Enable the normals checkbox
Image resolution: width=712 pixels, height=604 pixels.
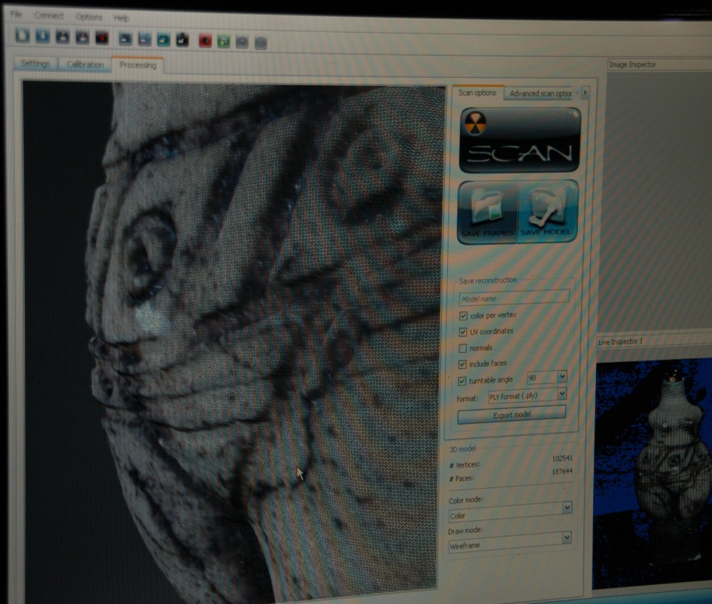(464, 348)
